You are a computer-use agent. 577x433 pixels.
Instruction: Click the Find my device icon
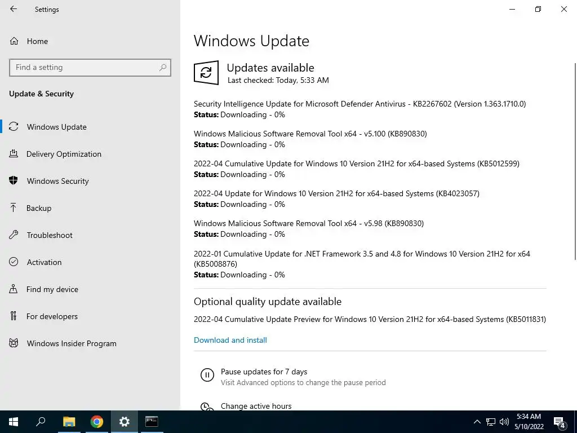14,289
